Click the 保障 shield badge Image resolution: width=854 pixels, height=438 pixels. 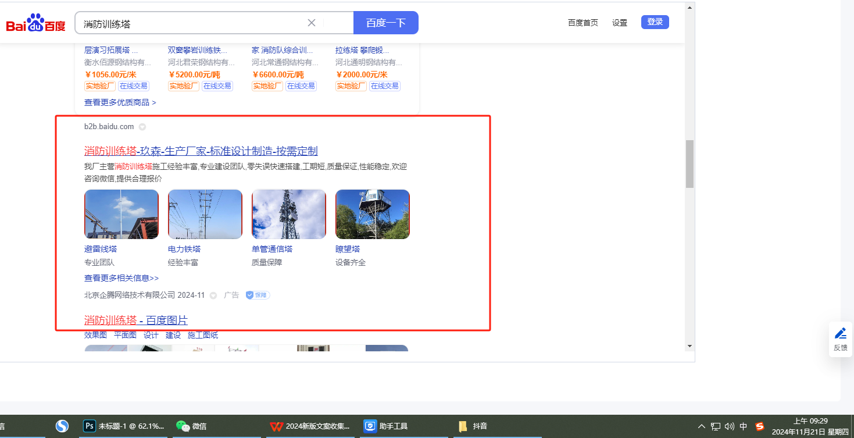point(258,295)
